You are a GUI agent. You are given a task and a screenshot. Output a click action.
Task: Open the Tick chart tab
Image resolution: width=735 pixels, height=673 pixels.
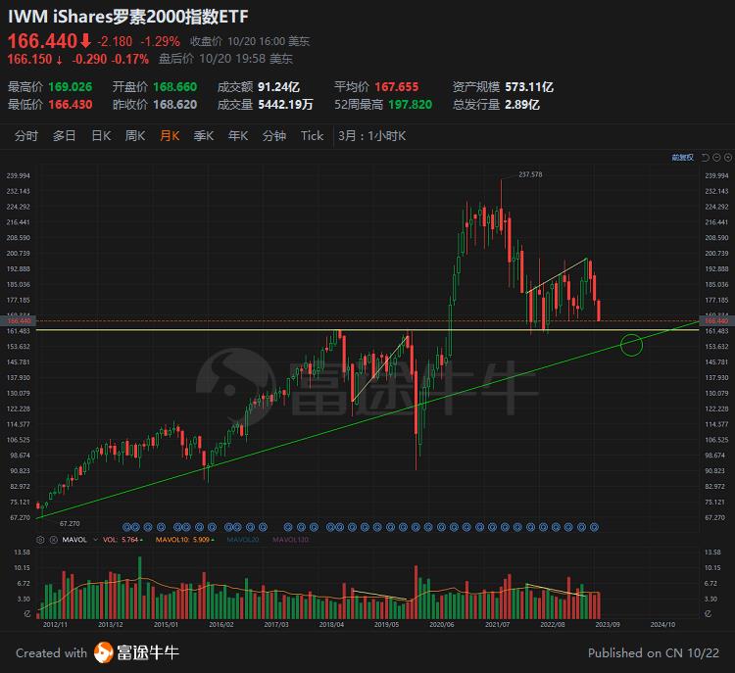(312, 136)
